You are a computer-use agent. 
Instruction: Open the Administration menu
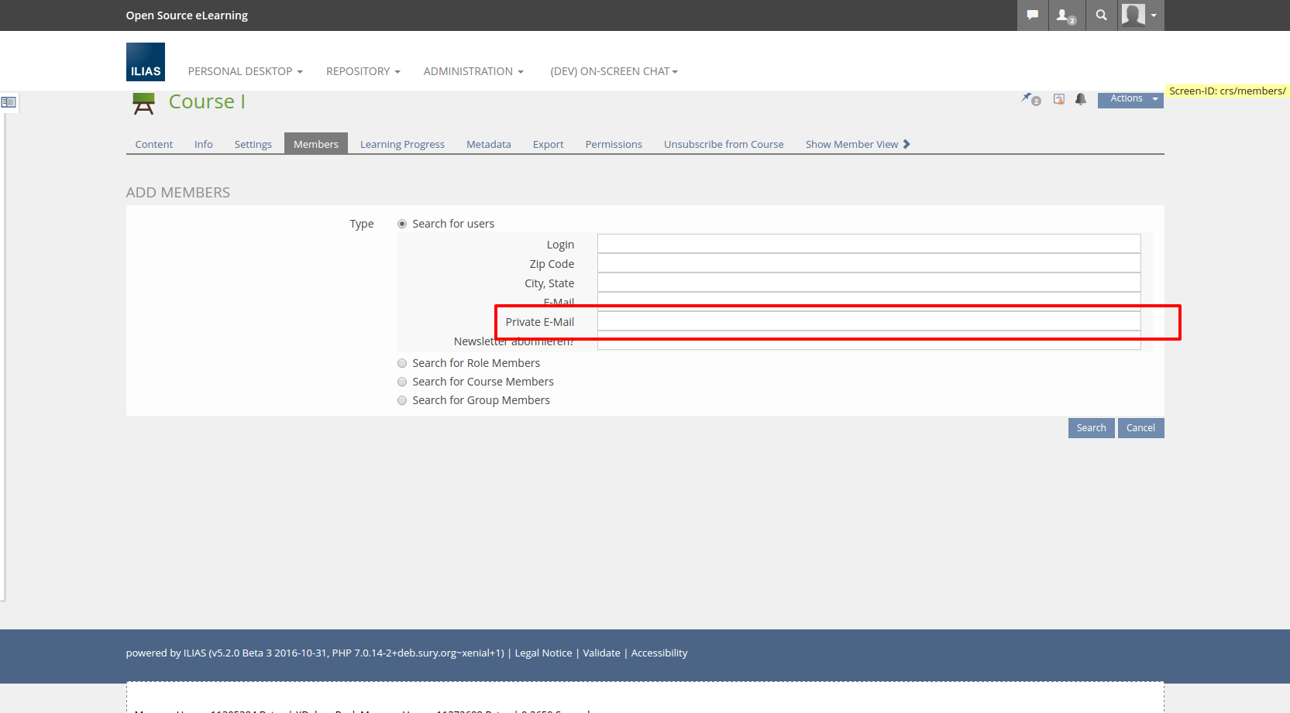point(473,71)
